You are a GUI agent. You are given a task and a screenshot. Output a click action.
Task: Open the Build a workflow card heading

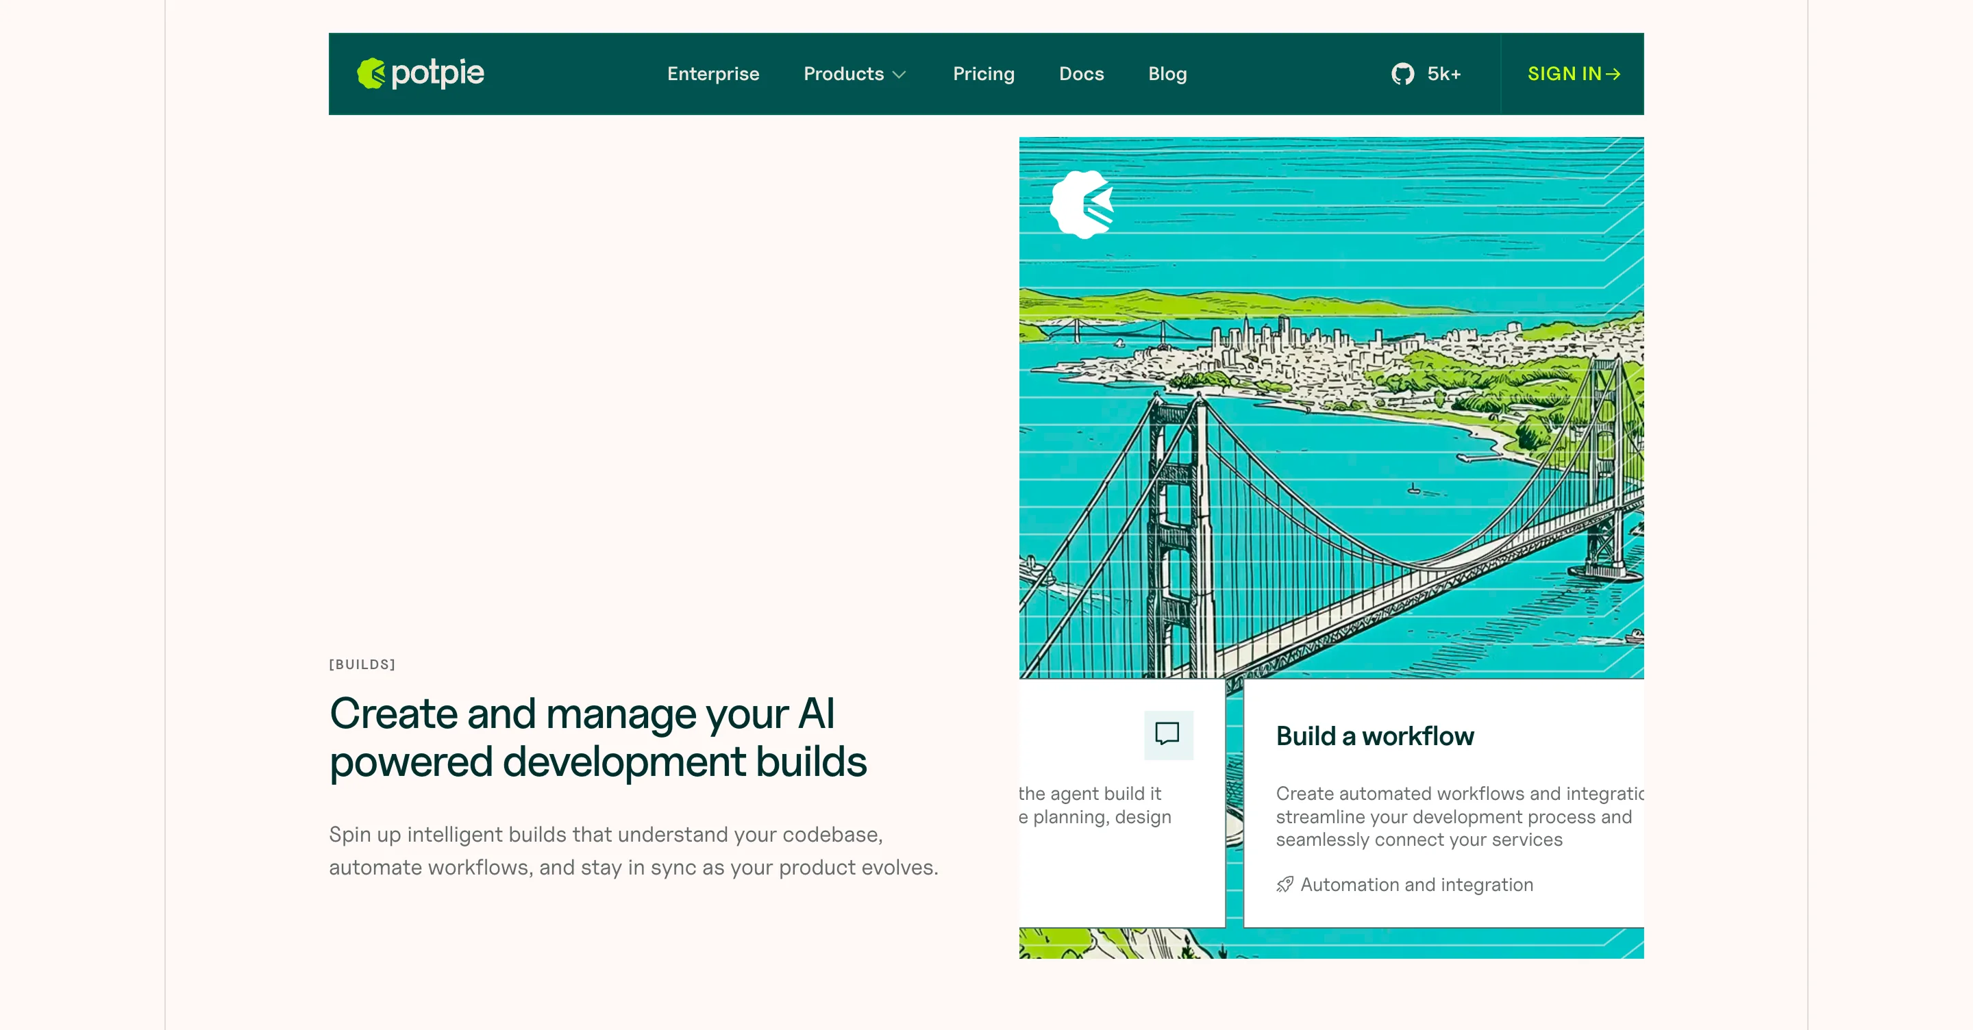point(1374,736)
